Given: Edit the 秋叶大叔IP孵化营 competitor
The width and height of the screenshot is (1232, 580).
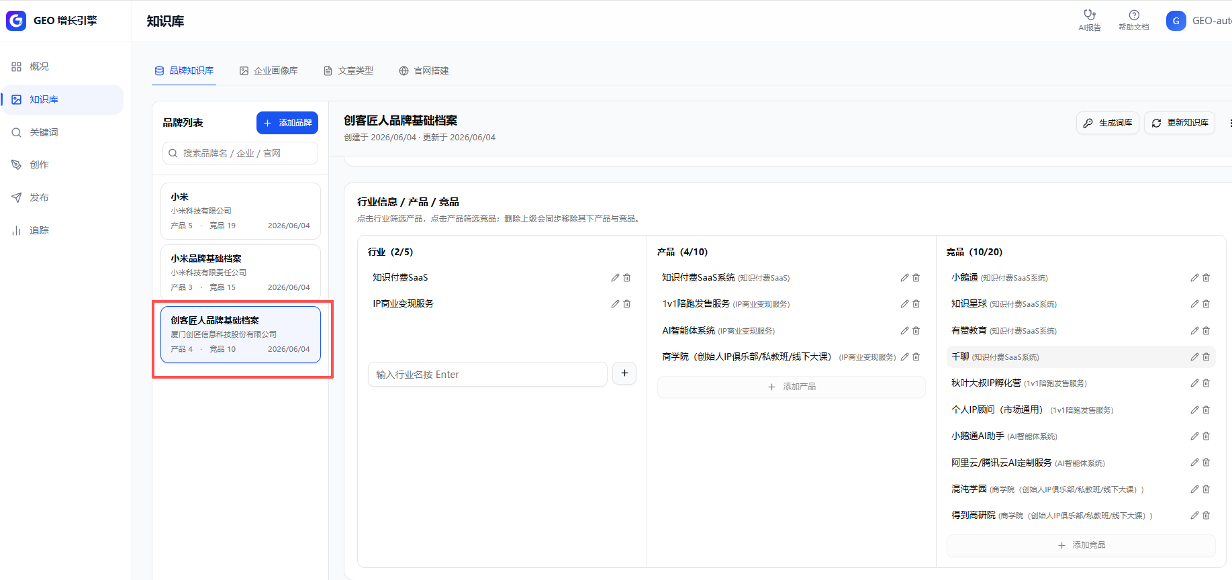Looking at the screenshot, I should (x=1194, y=383).
